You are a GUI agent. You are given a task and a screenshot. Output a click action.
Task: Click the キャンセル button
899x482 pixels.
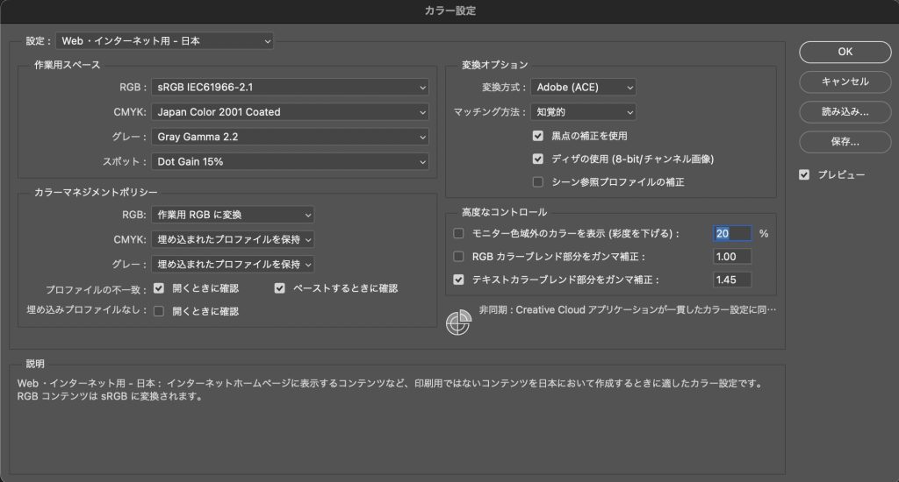845,82
